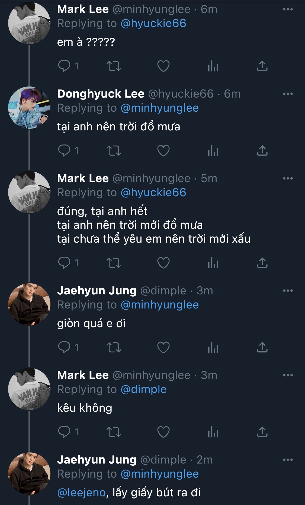
Task: Share Mark Lee's "kêu không" tweet
Action: [x=262, y=432]
